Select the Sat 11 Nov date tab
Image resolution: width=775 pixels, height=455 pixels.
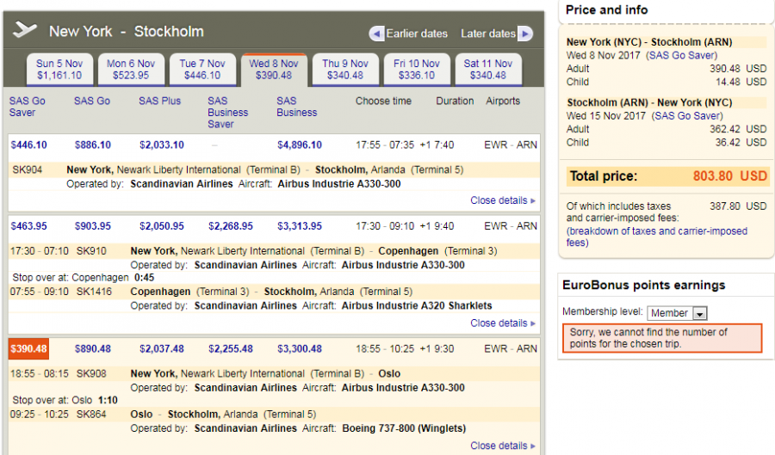(487, 69)
